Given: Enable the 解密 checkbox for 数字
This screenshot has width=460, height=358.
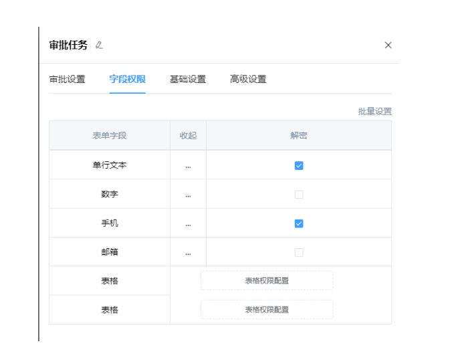Looking at the screenshot, I should pyautogui.click(x=299, y=195).
